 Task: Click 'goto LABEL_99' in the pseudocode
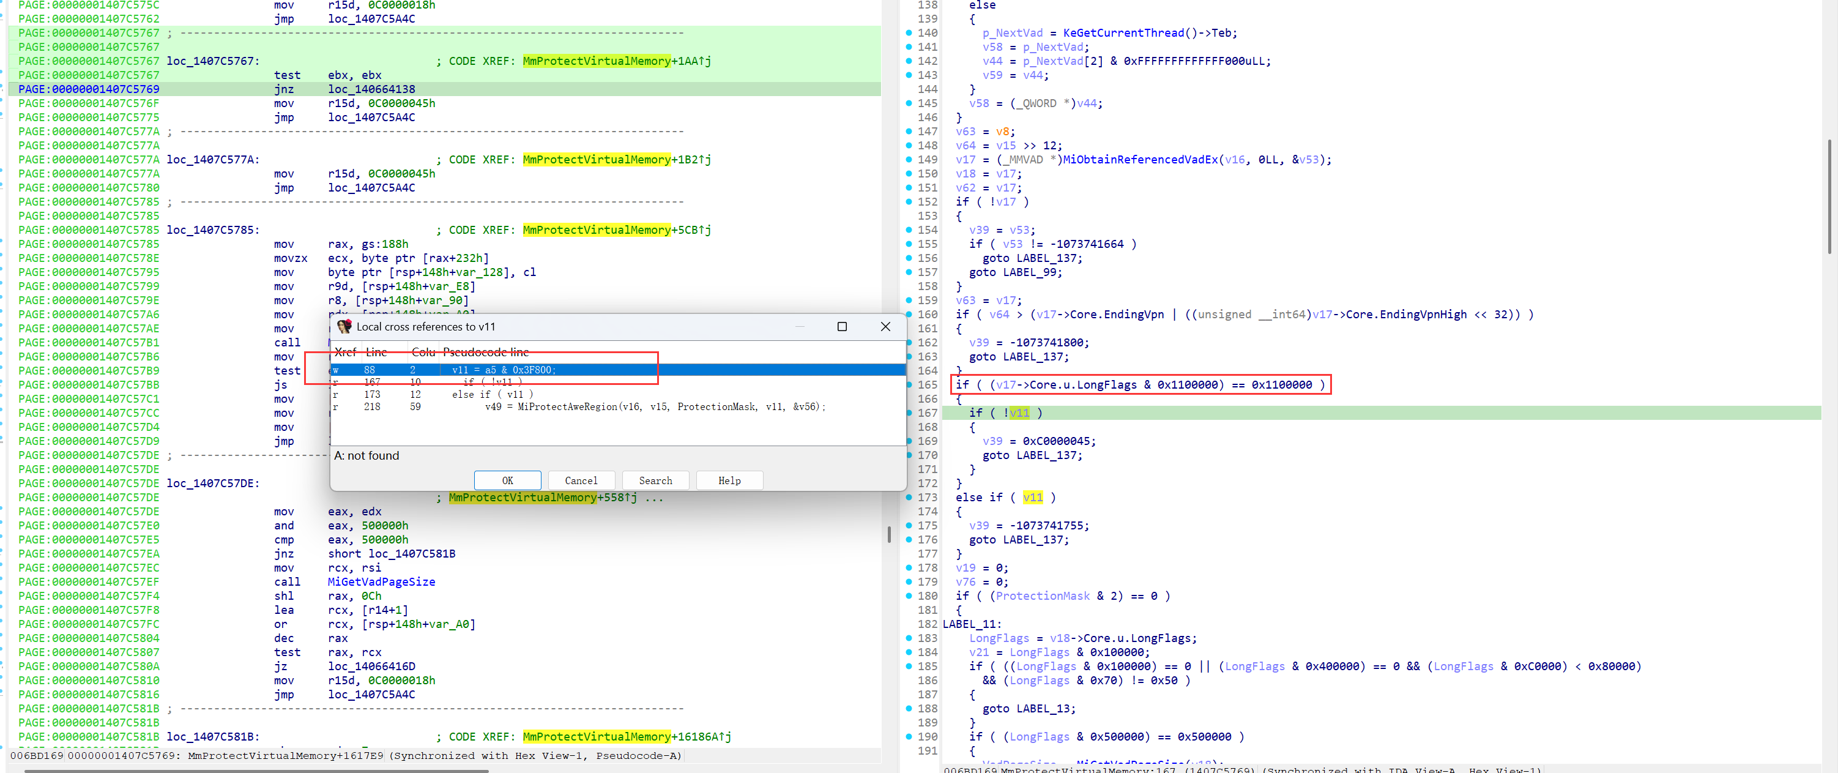pos(1015,272)
